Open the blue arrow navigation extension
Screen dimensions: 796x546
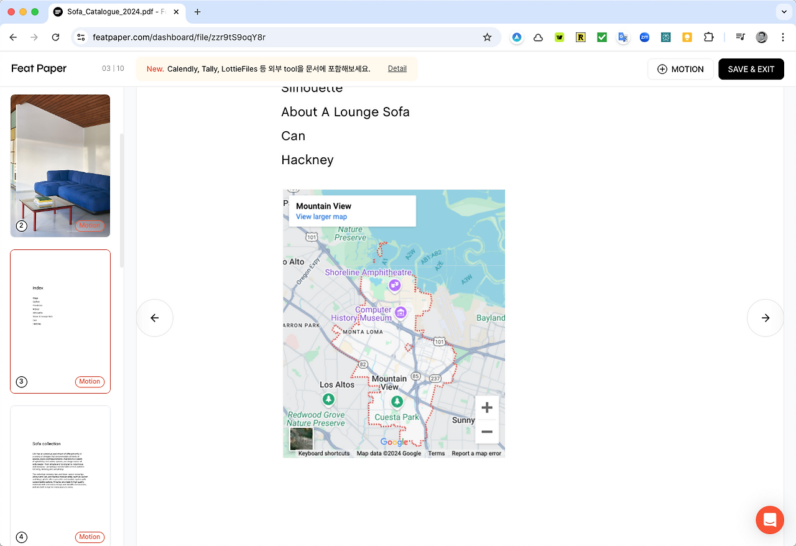(517, 37)
